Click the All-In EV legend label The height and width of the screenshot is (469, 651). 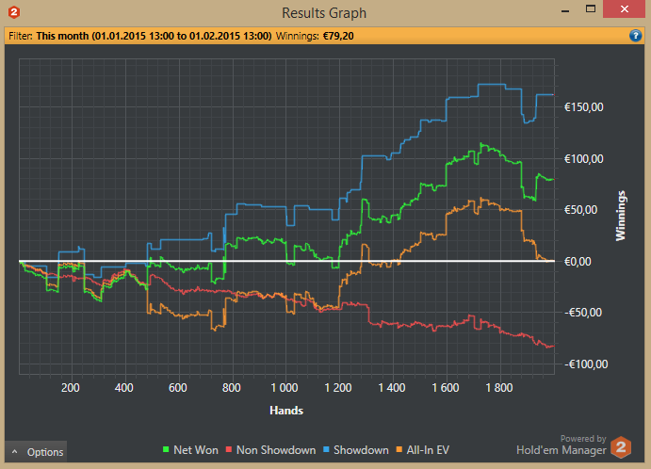coord(428,450)
